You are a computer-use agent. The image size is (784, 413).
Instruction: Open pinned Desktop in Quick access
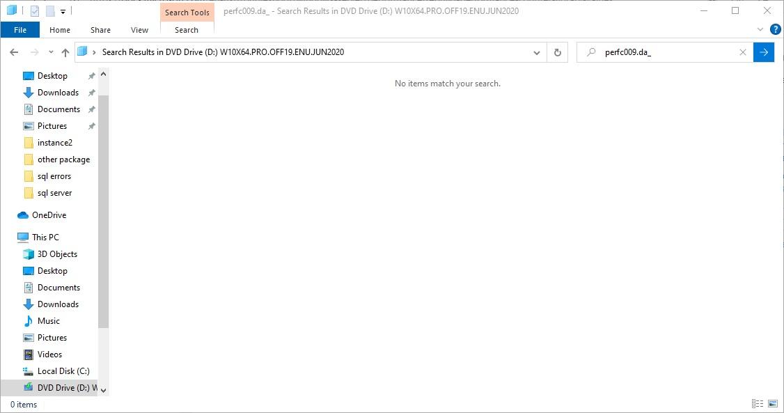[x=52, y=75]
